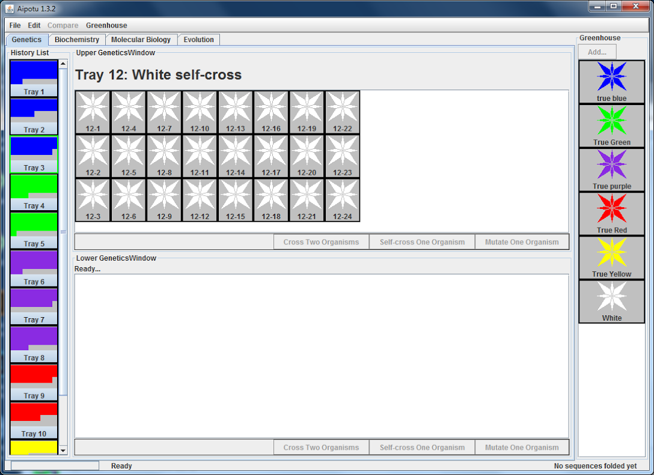The height and width of the screenshot is (475, 654).
Task: Open the red Tray 9 thumbnail
Action: [x=34, y=382]
